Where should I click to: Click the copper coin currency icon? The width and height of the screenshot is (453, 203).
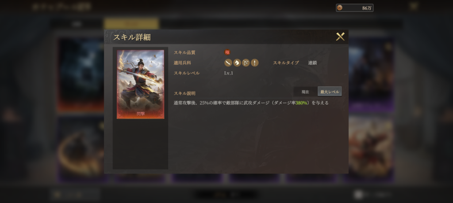pyautogui.click(x=340, y=8)
